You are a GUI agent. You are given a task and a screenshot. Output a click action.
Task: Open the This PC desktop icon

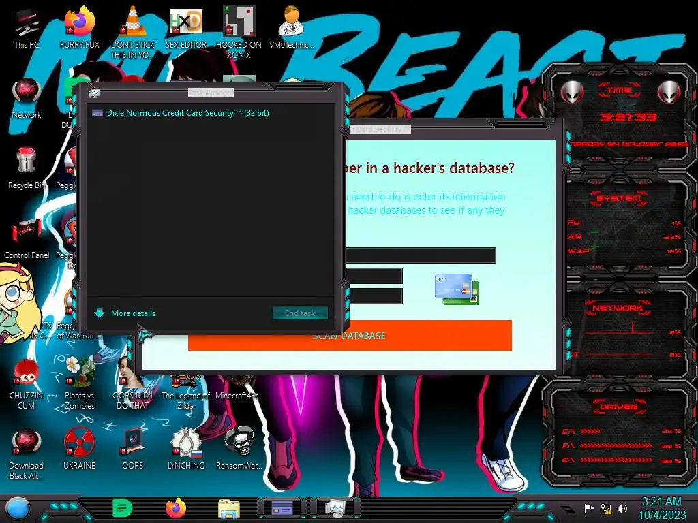pyautogui.click(x=27, y=27)
